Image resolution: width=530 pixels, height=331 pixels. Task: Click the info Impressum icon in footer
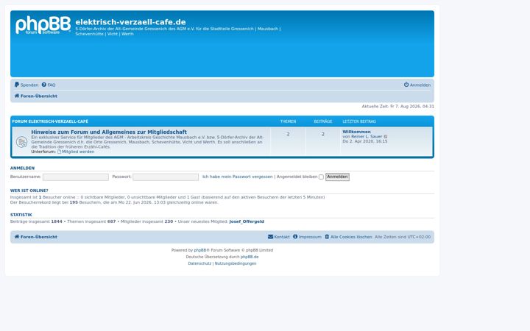point(295,237)
